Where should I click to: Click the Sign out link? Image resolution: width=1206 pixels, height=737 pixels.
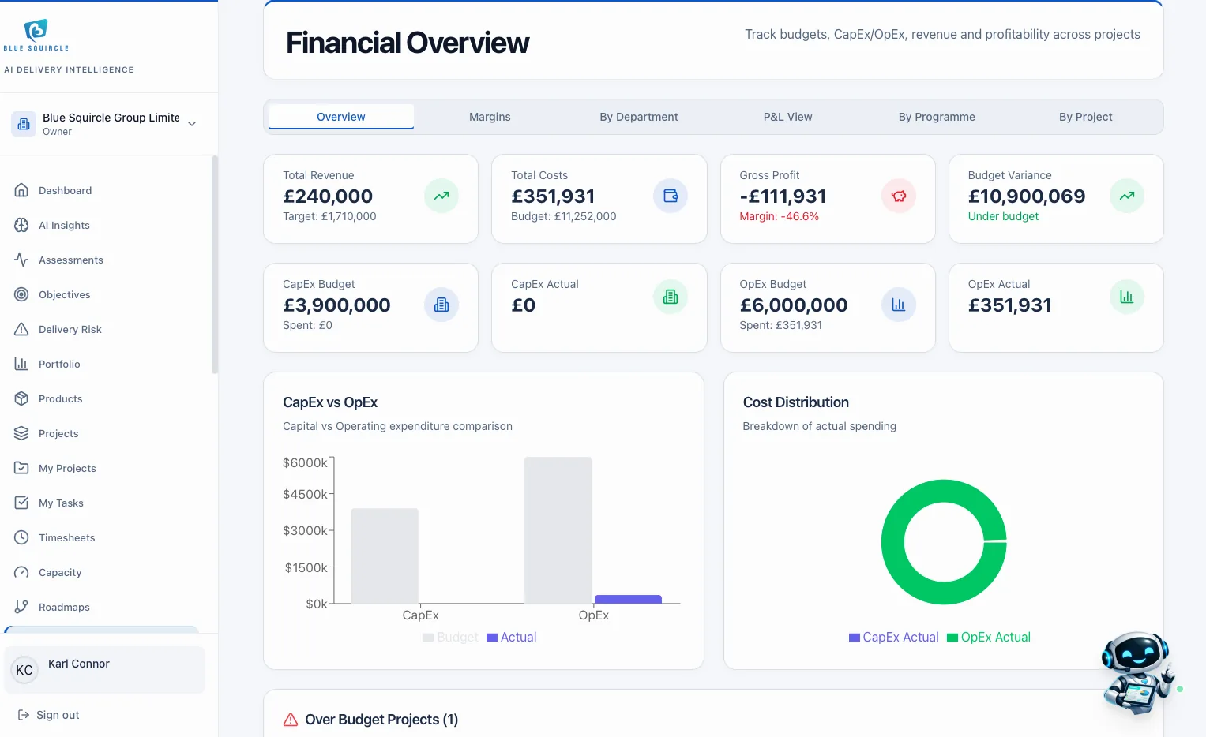[x=49, y=715]
